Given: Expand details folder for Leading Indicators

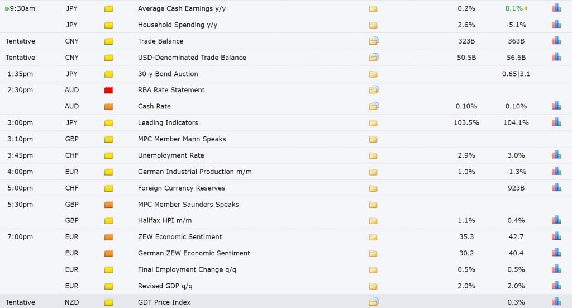Looking at the screenshot, I should pos(373,123).
